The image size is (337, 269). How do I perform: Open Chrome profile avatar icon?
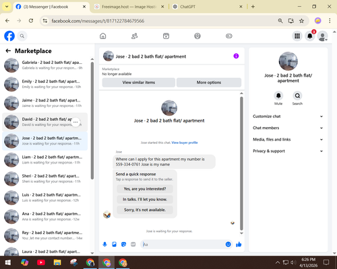click(317, 21)
